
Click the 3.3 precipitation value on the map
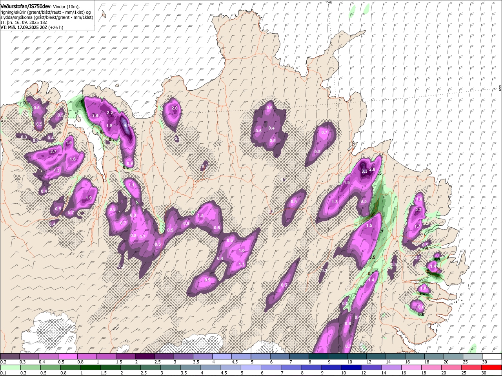364,171
